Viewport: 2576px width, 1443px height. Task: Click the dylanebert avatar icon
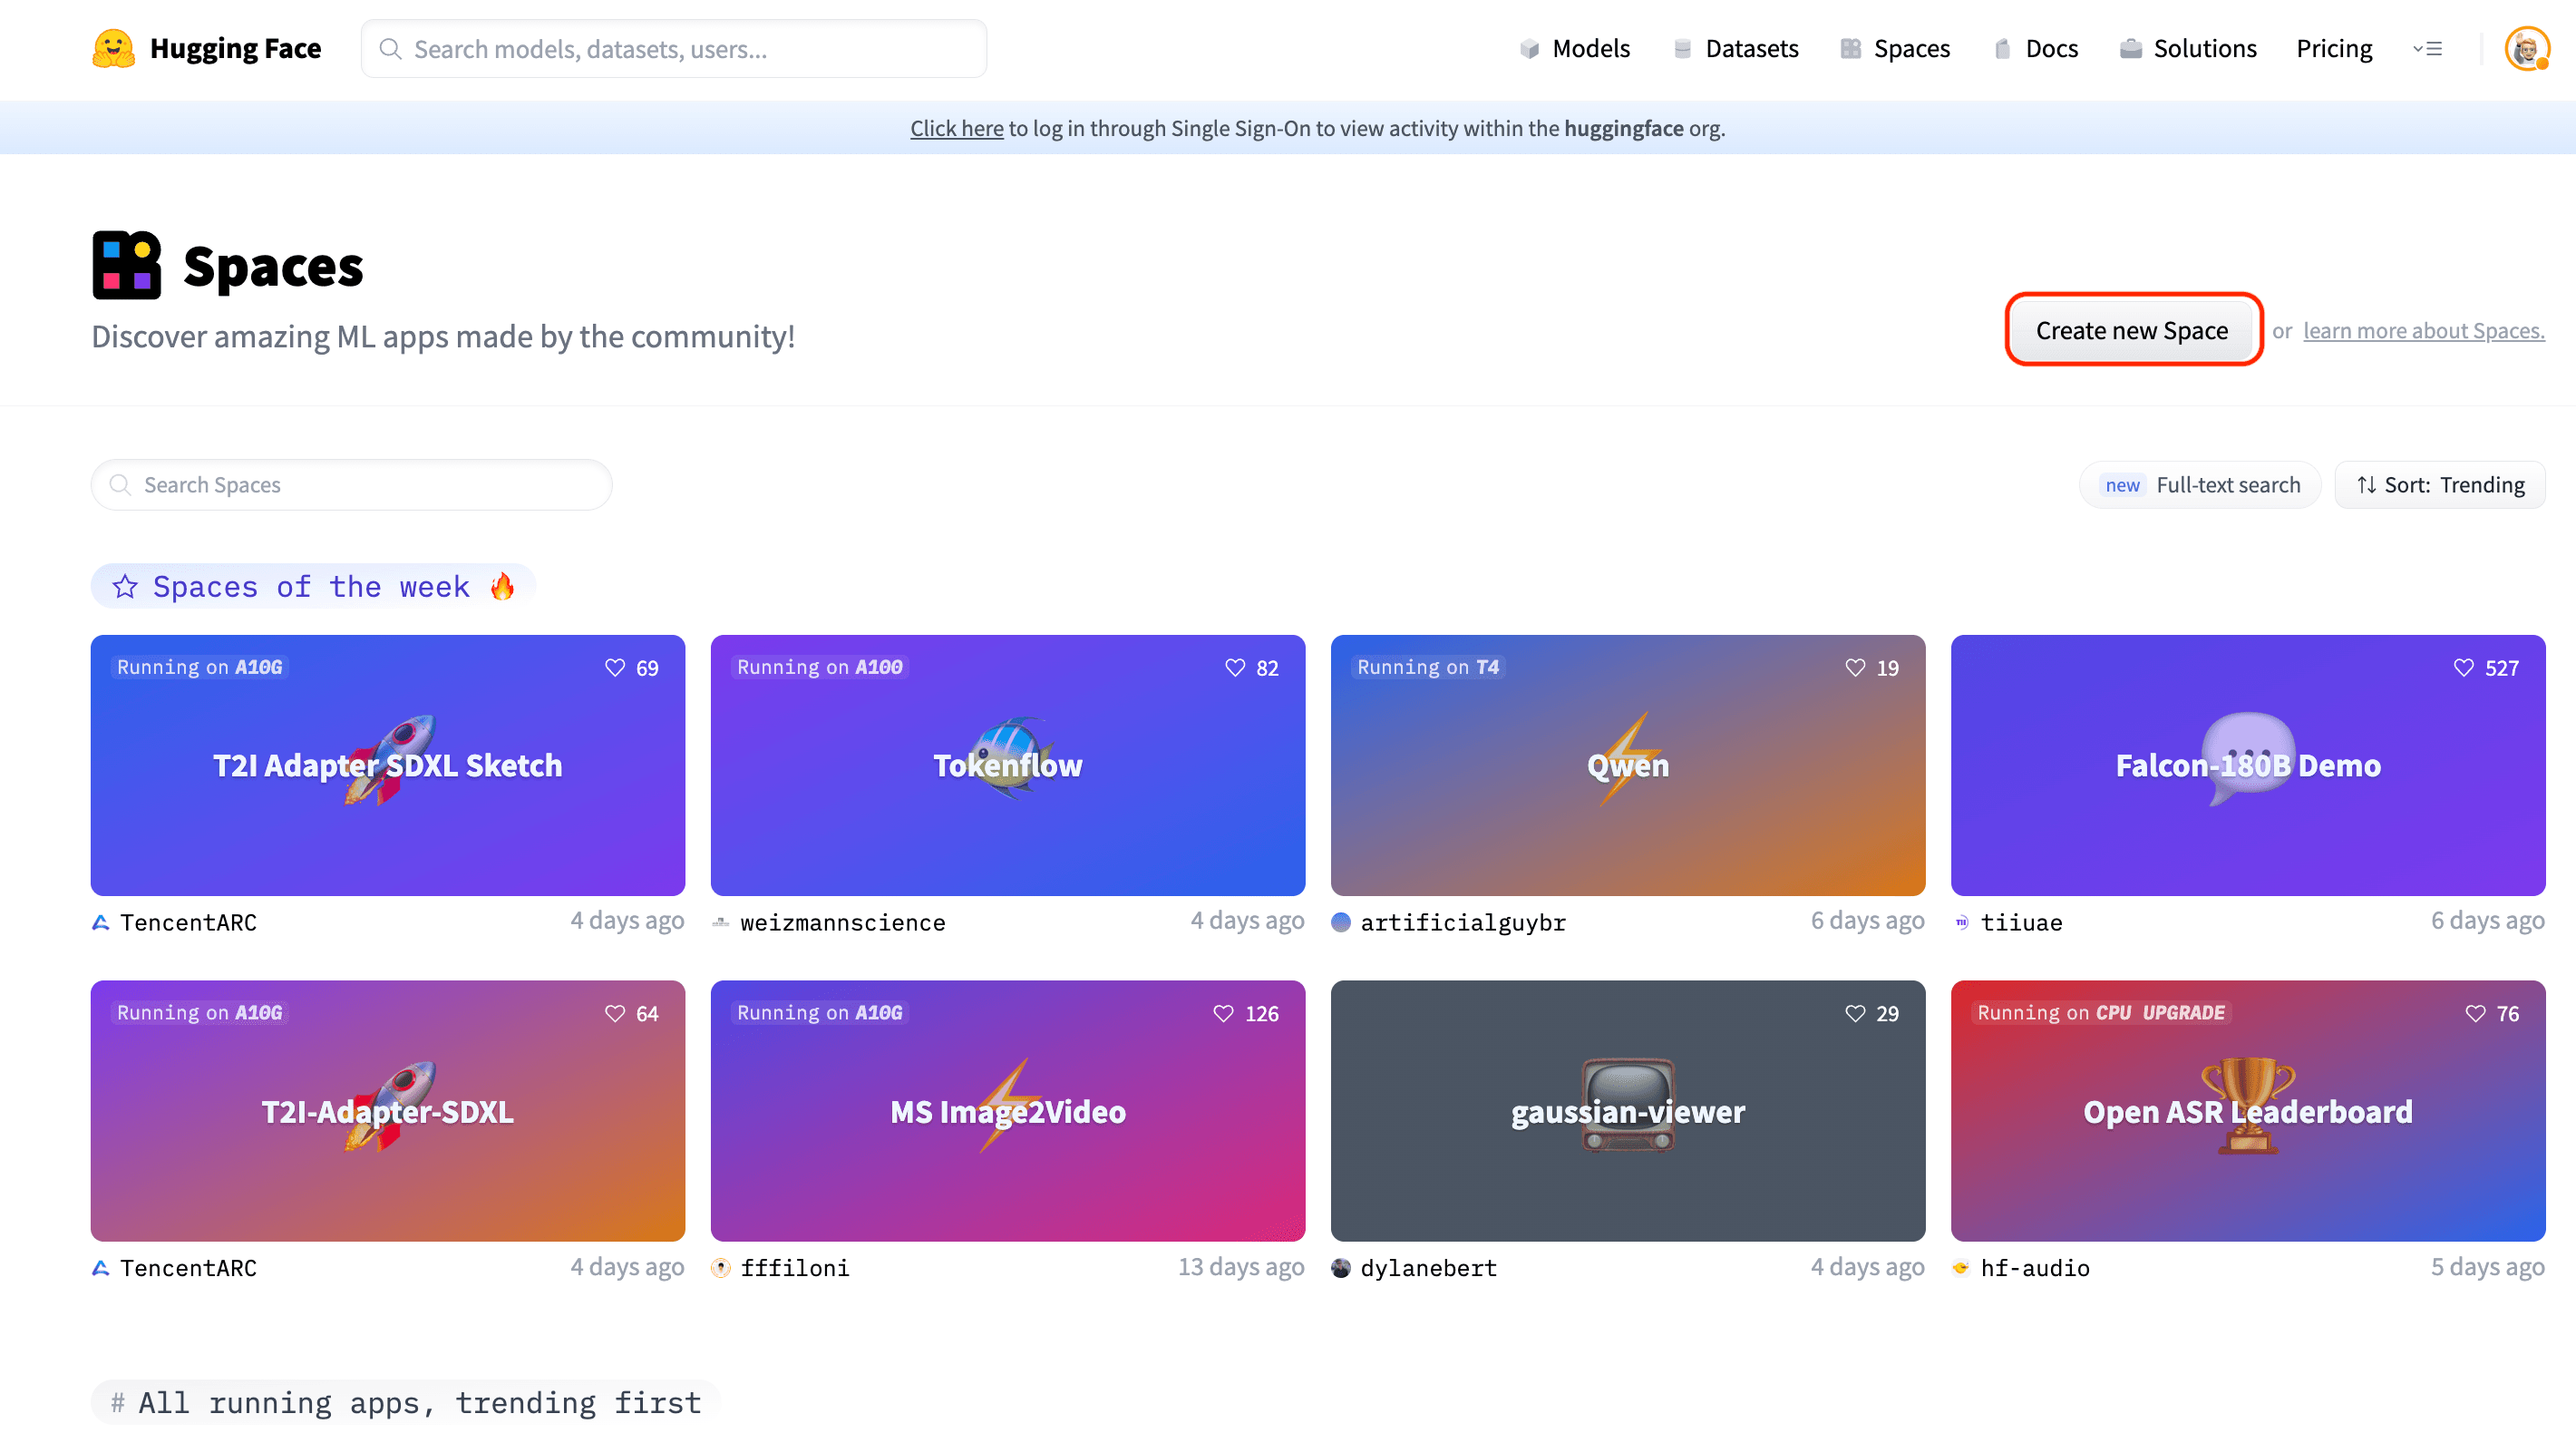pyautogui.click(x=1341, y=1268)
